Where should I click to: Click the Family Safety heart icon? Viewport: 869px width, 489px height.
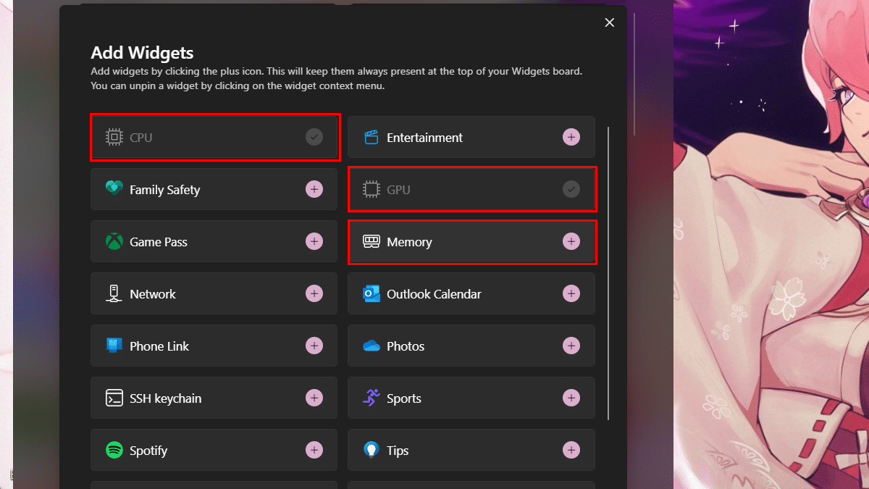(114, 189)
